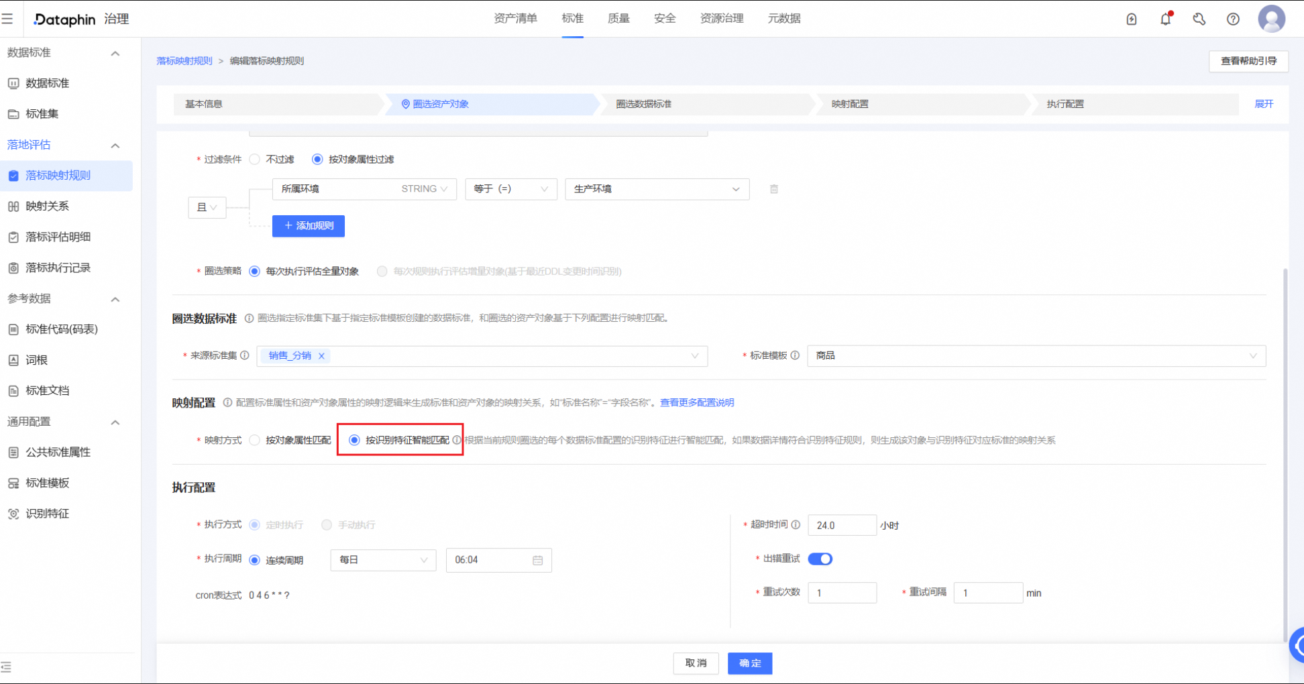
Task: Click the info icon beside 来源标准集 label
Action: coord(245,355)
